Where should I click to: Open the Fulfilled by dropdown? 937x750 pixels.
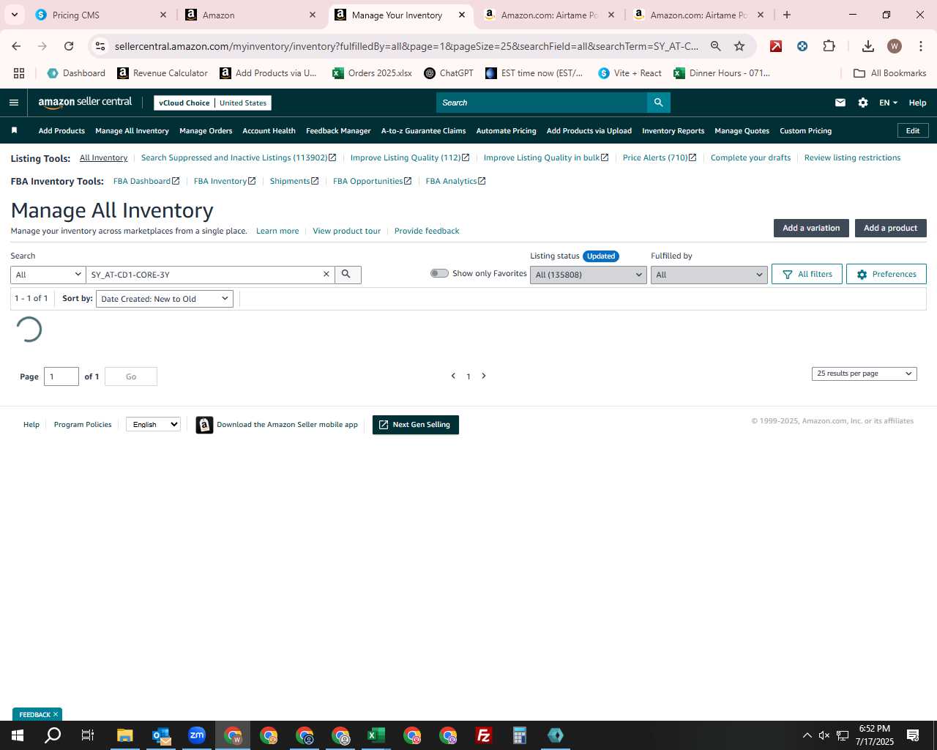pos(709,275)
